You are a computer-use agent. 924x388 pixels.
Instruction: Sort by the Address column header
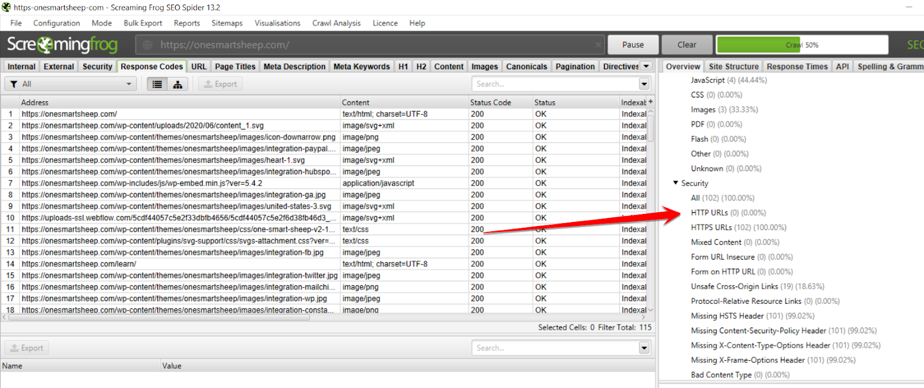click(x=180, y=102)
